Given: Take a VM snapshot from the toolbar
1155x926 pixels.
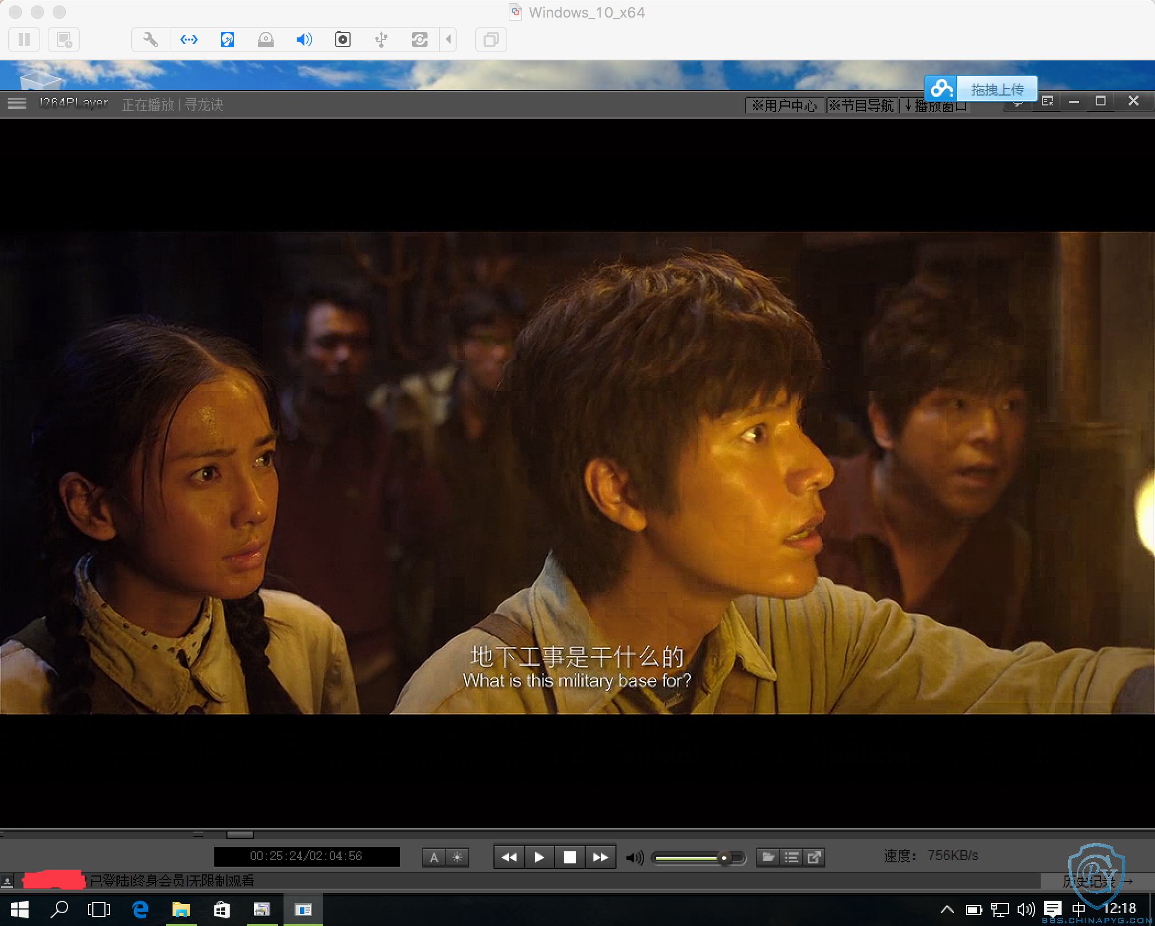Looking at the screenshot, I should [x=64, y=40].
